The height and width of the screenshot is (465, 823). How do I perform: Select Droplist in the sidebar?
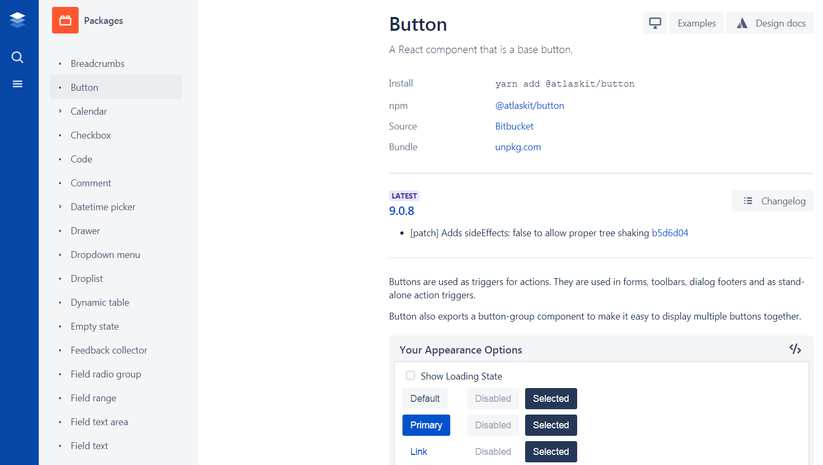tap(116, 279)
